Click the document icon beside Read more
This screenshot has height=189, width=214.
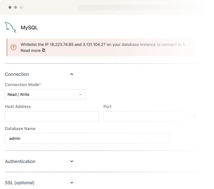(43, 50)
